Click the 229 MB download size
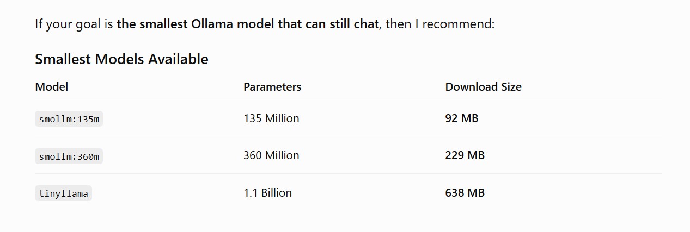 pyautogui.click(x=465, y=155)
